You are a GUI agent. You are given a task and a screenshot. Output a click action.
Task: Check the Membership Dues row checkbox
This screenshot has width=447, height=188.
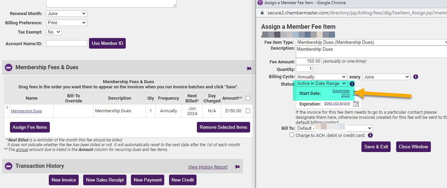pyautogui.click(x=248, y=111)
